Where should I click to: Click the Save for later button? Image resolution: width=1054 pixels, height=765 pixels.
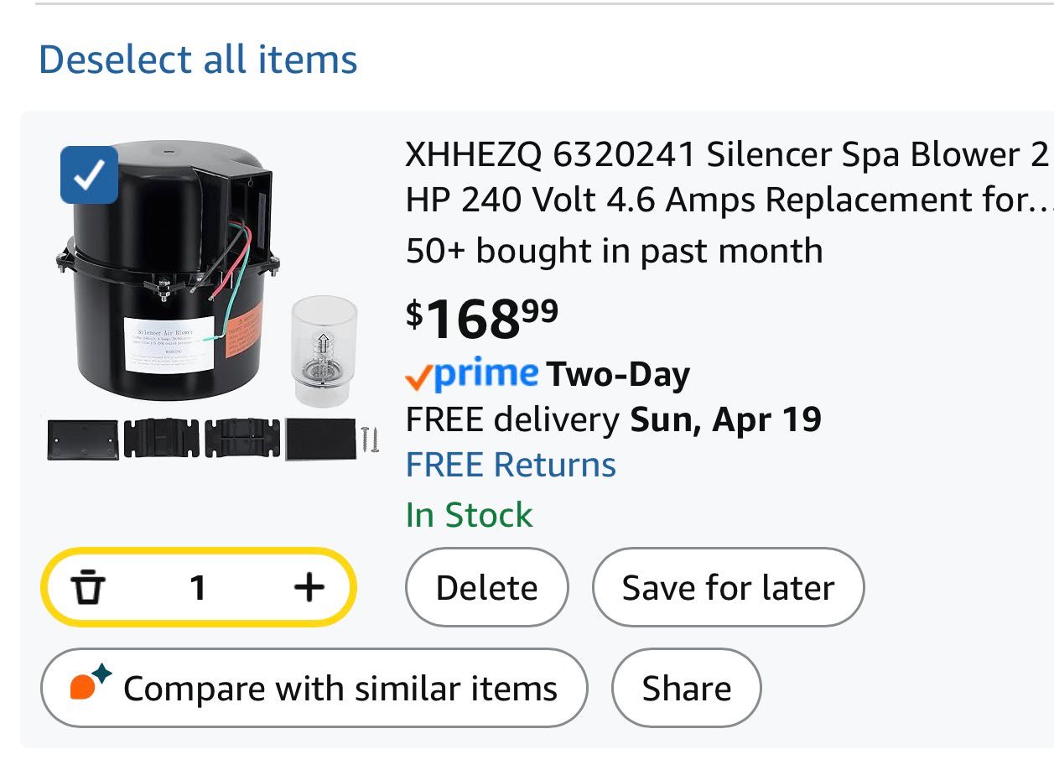tap(728, 588)
